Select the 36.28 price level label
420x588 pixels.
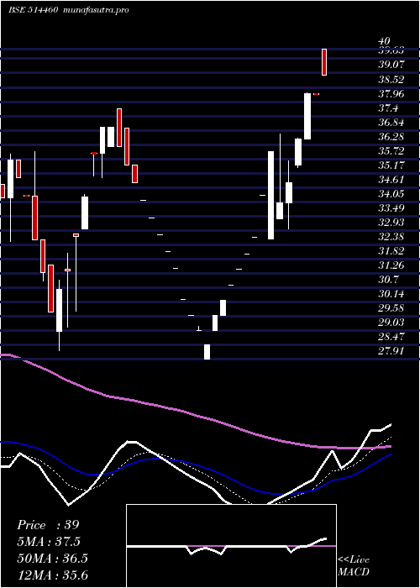click(391, 136)
